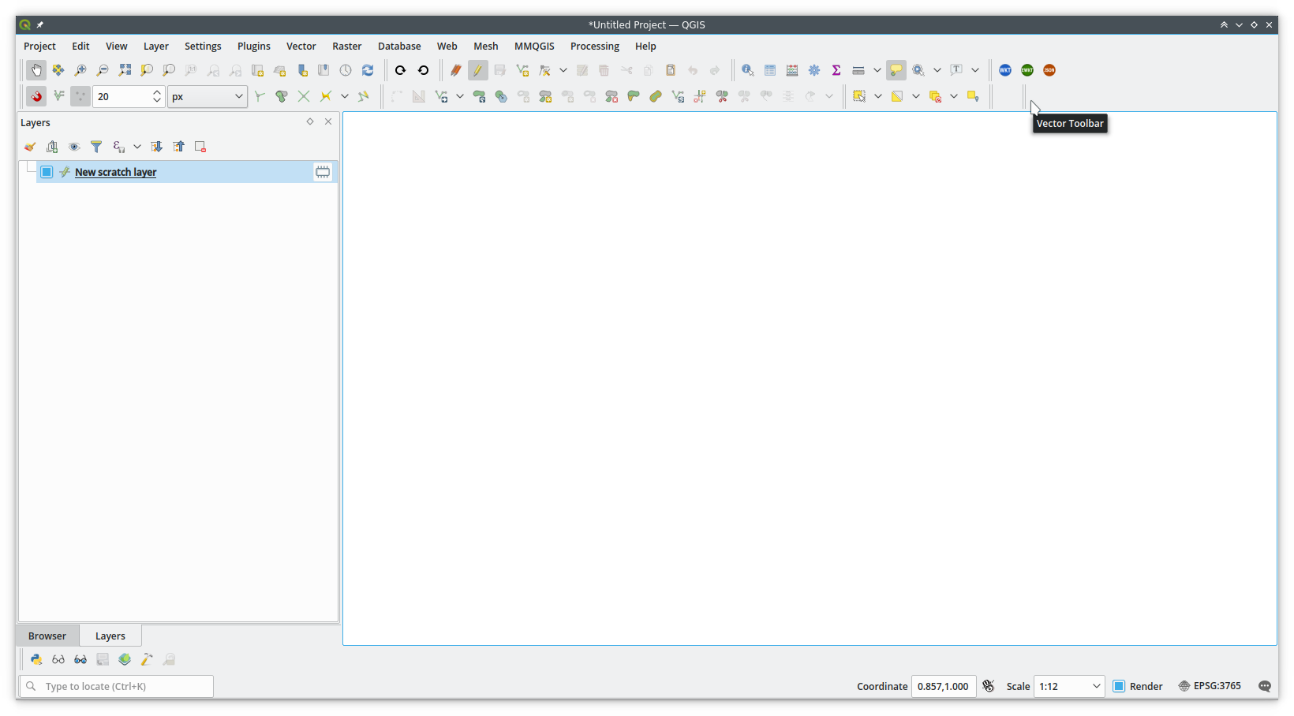Open the Vector menu

pos(301,46)
